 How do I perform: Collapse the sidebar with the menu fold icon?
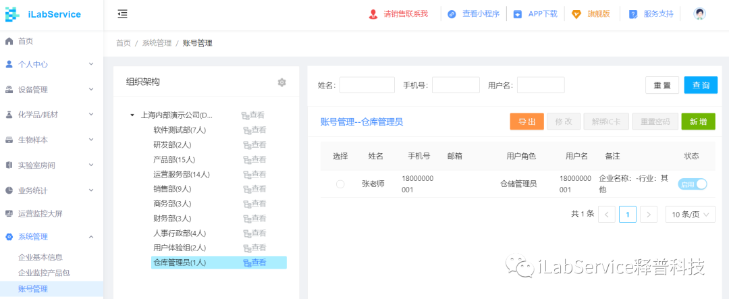tap(122, 14)
